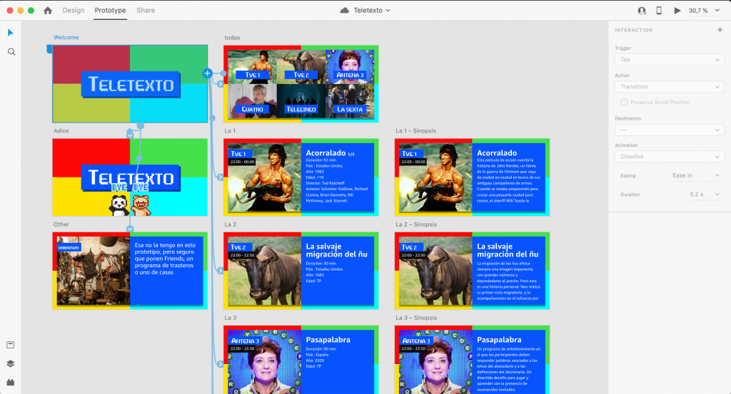Image resolution: width=731 pixels, height=394 pixels.
Task: Select the todas artboard title
Action: click(232, 38)
